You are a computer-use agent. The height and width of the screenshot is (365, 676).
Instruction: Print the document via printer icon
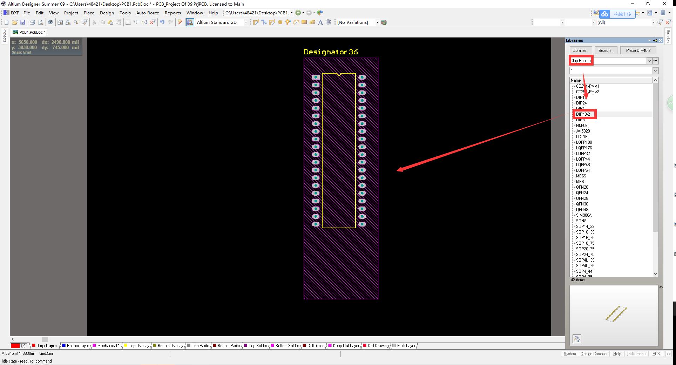click(x=32, y=22)
